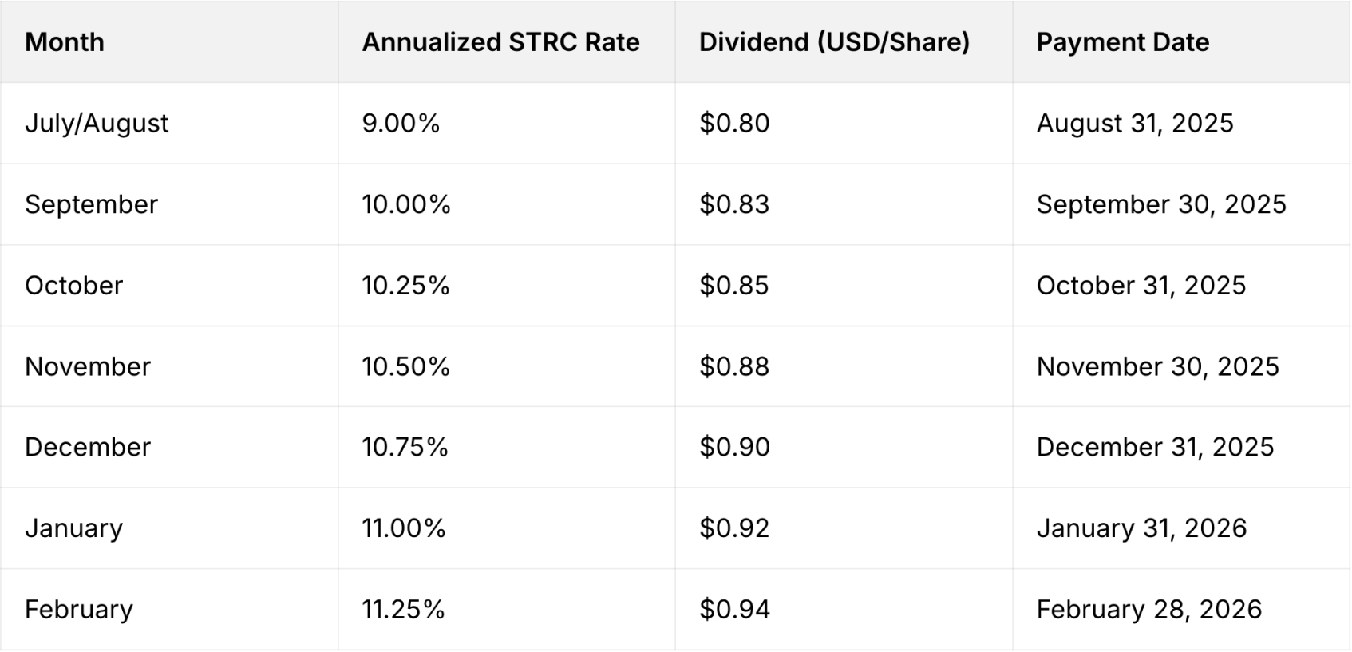This screenshot has height=652, width=1352.
Task: Select the February 28, 2026 payment date
Action: point(1148,611)
